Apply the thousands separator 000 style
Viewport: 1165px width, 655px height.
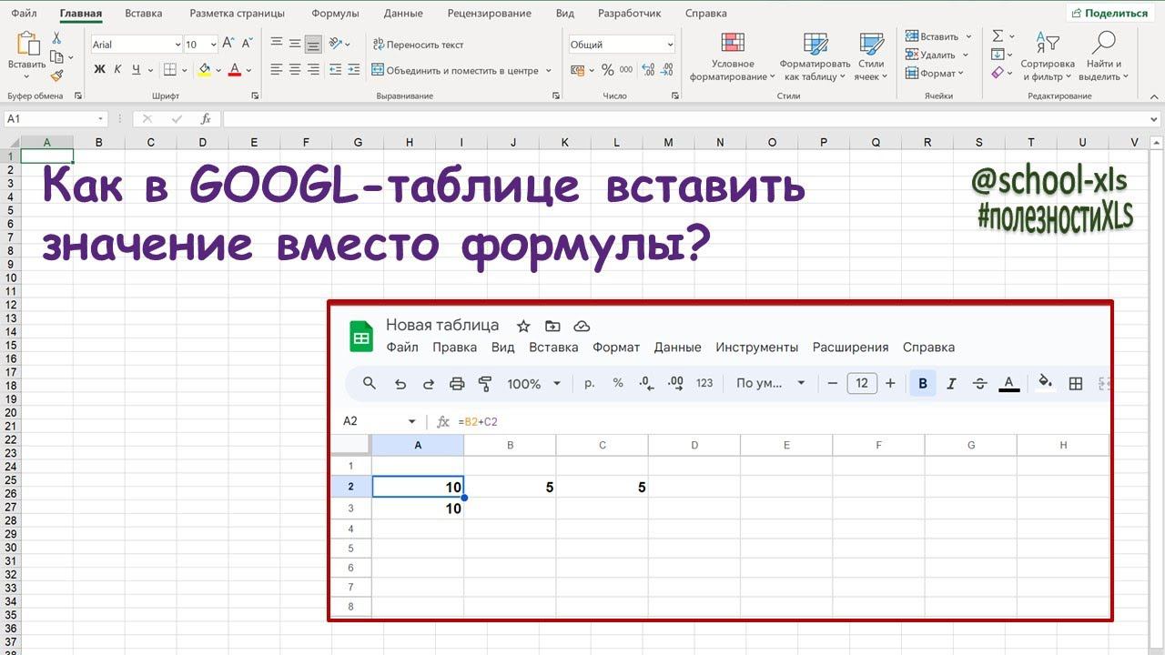pos(627,70)
